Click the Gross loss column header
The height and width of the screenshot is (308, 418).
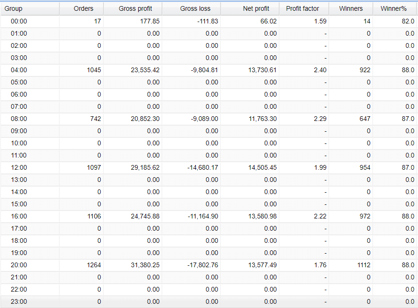[x=195, y=8]
